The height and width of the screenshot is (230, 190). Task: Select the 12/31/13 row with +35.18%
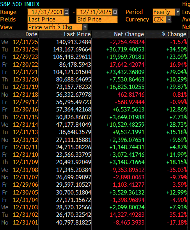pos(94,132)
